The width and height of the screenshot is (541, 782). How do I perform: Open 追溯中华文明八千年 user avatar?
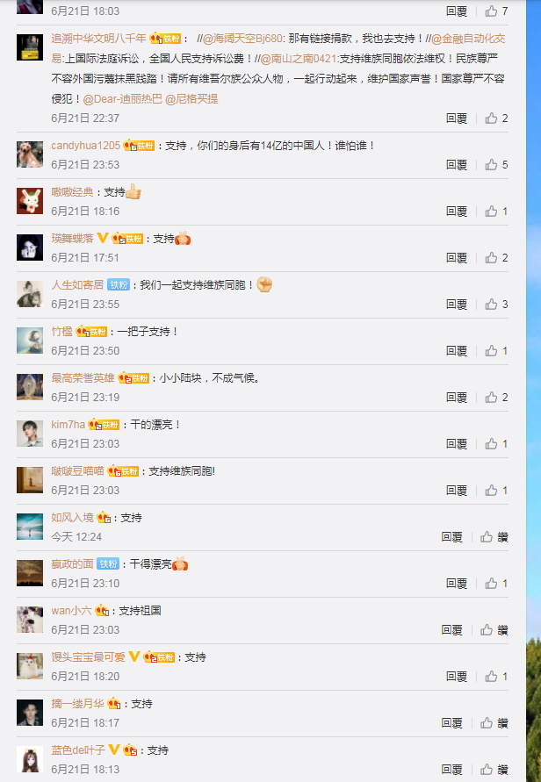point(30,47)
